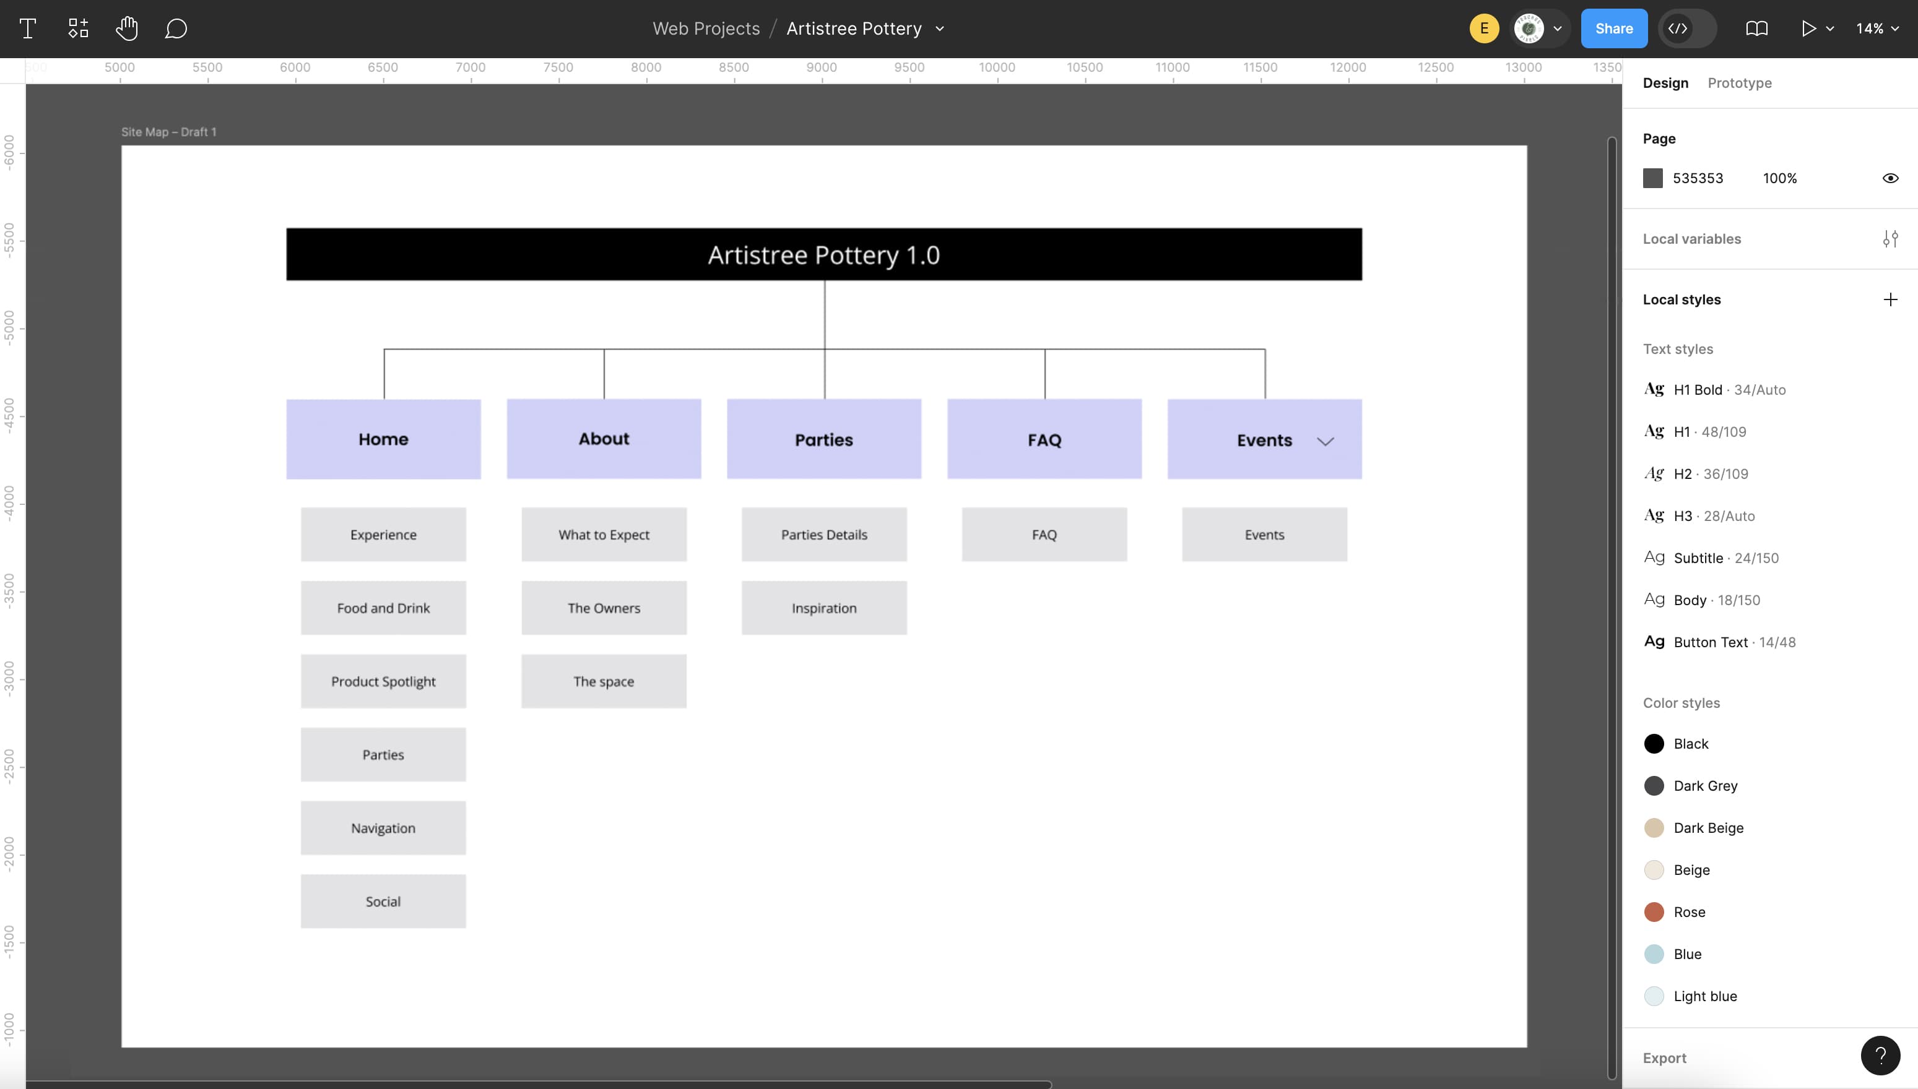Open the Comment tool
Image resolution: width=1918 pixels, height=1089 pixels.
tap(176, 28)
